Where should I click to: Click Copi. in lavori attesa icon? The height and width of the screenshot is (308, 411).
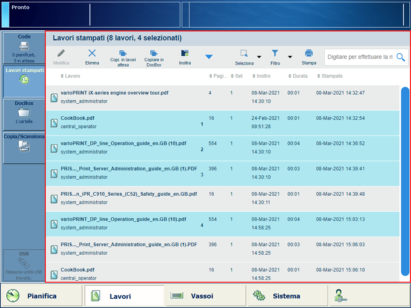pyautogui.click(x=123, y=57)
